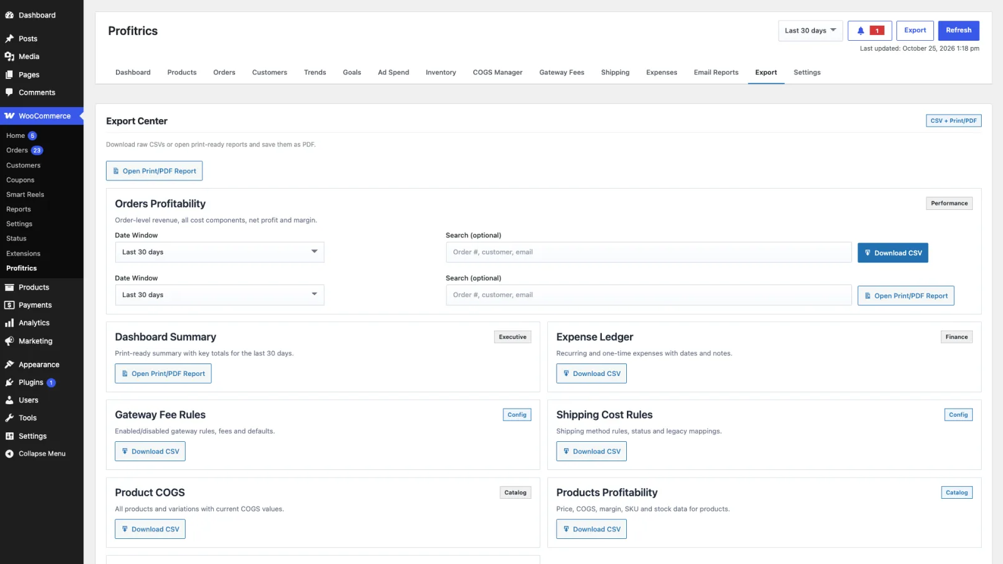The image size is (1003, 564).
Task: Open WooCommerce Coupons submenu link
Action: pos(20,180)
